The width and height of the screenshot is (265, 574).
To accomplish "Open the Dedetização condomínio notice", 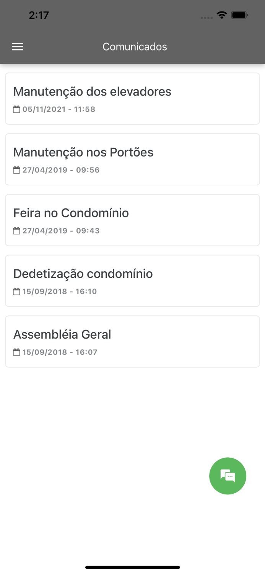I will (x=132, y=280).
